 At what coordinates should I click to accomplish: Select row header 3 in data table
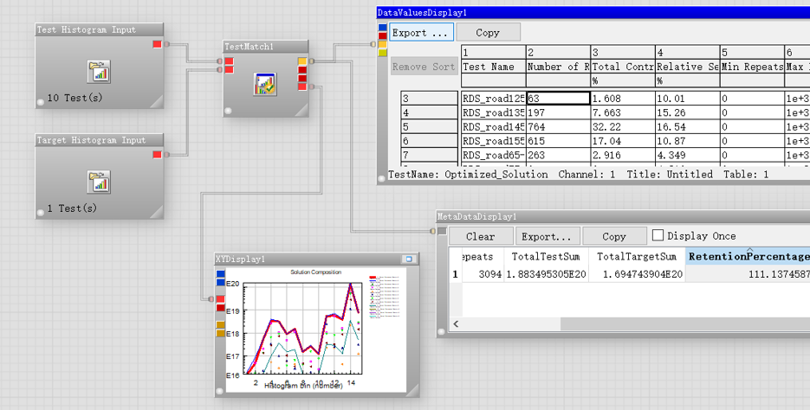point(430,99)
